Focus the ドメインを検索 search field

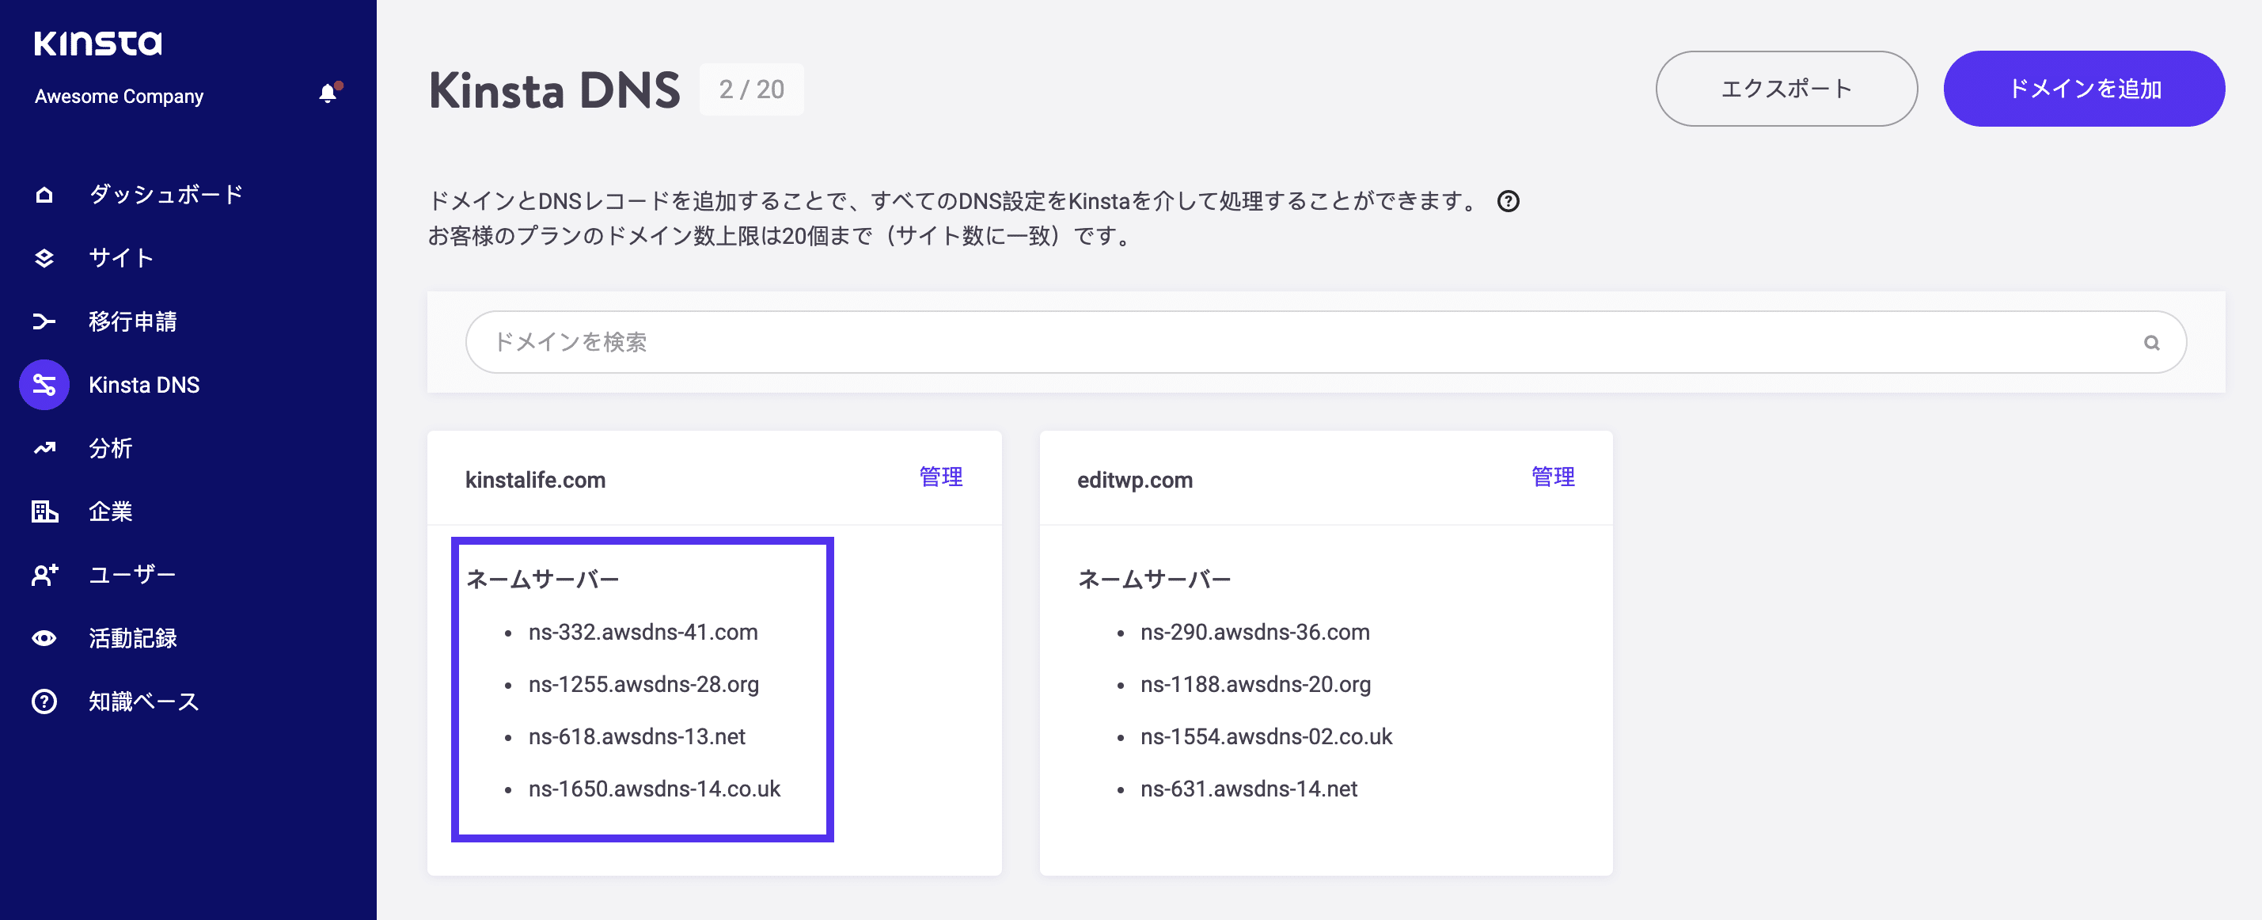click(x=1326, y=343)
